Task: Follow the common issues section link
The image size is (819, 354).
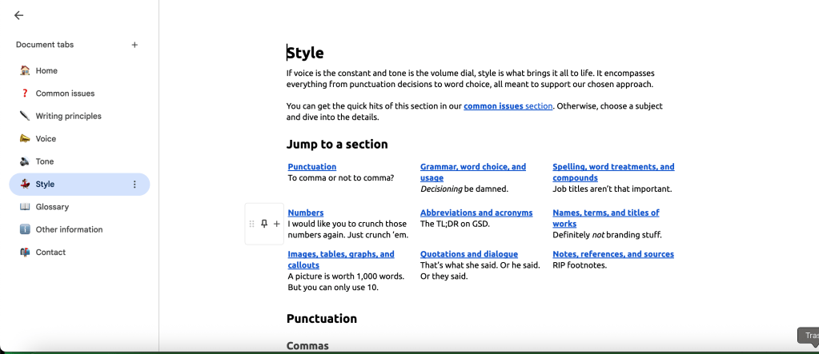Action: point(508,106)
